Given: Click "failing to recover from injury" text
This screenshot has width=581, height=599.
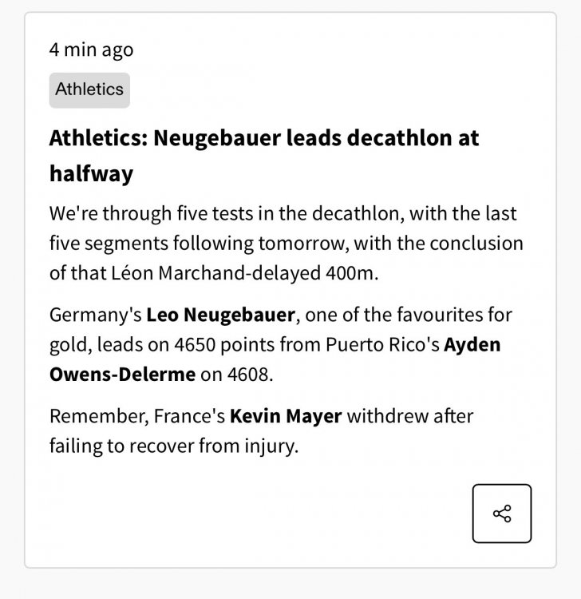Looking at the screenshot, I should pyautogui.click(x=173, y=445).
